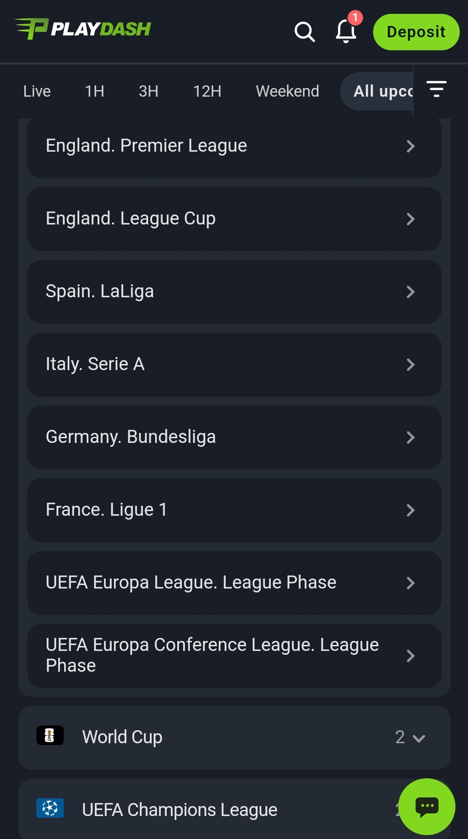Open UEFA Europa Conference League row
The height and width of the screenshot is (839, 468).
pos(234,656)
